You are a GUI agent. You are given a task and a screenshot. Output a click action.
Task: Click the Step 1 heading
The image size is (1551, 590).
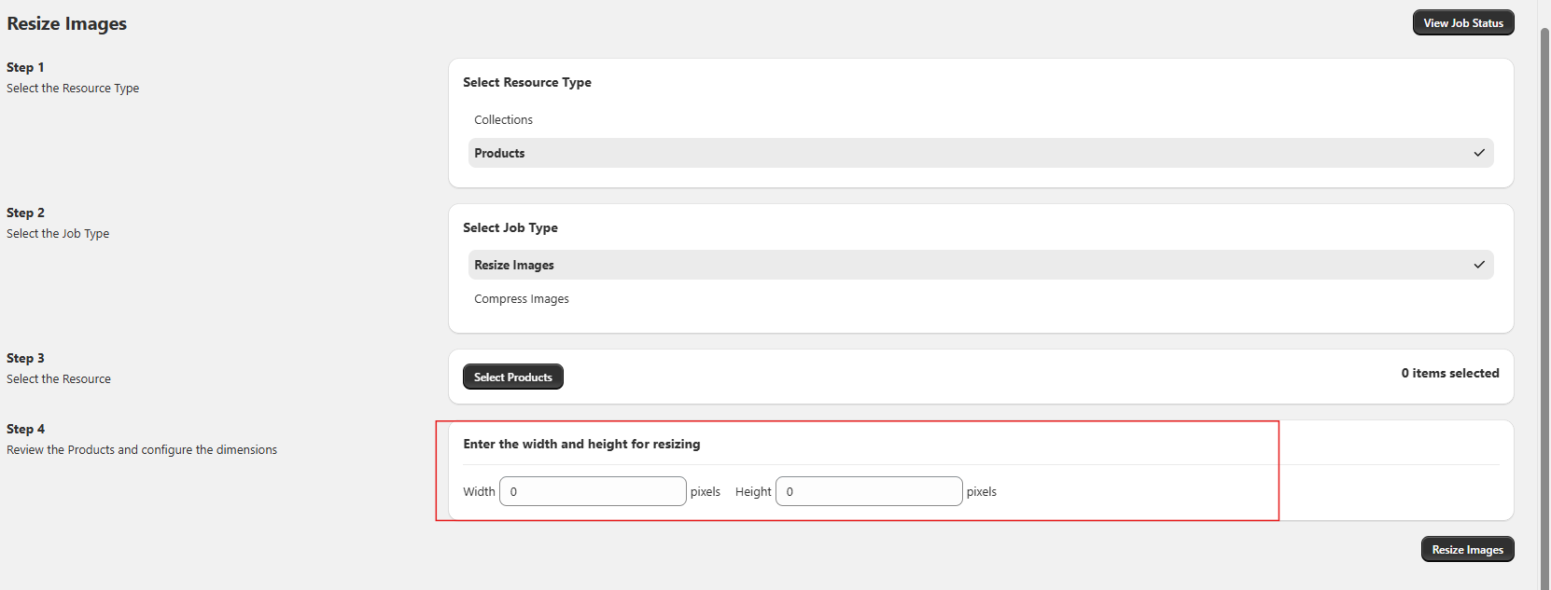point(25,68)
